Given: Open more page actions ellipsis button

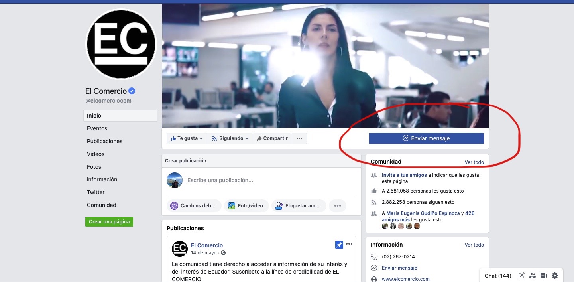Looking at the screenshot, I should tap(299, 138).
